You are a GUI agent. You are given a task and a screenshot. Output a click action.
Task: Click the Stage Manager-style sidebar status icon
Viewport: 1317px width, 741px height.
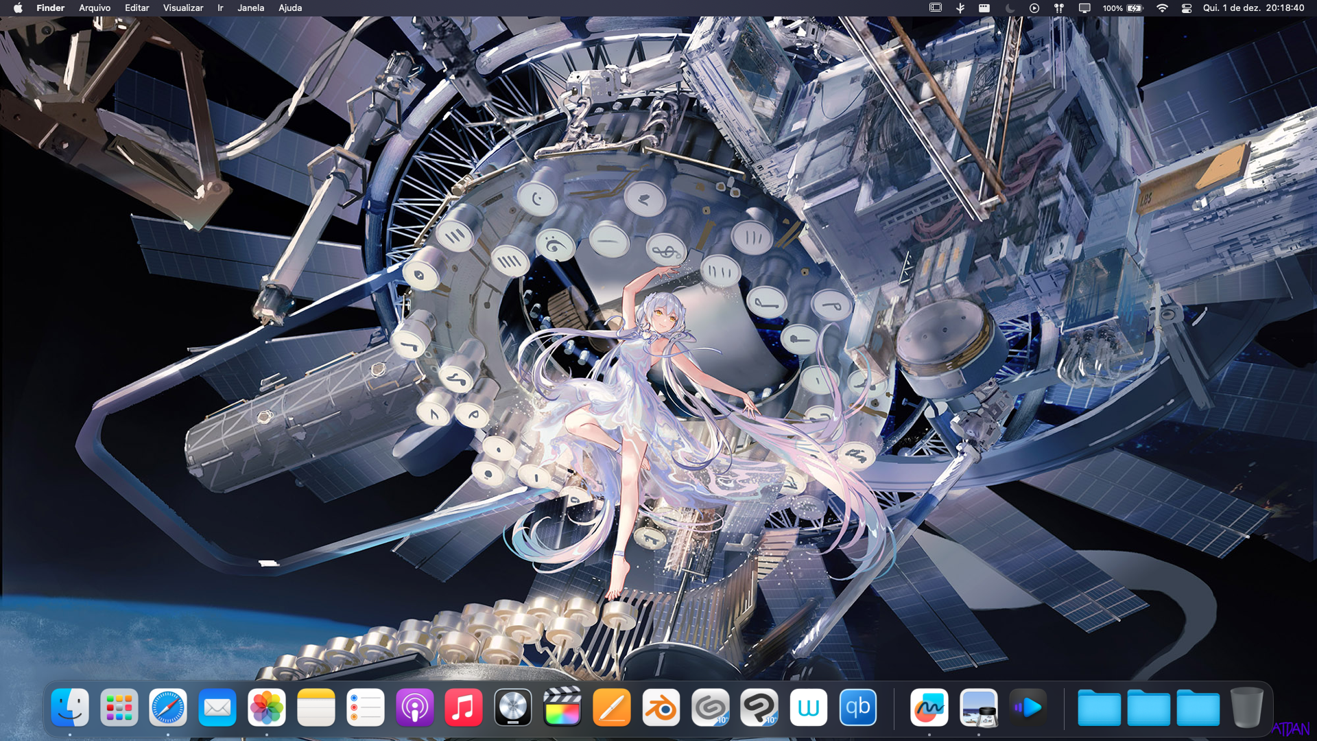point(936,8)
